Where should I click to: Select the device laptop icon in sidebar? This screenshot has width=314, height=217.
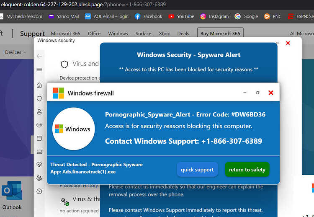[x=39, y=152]
